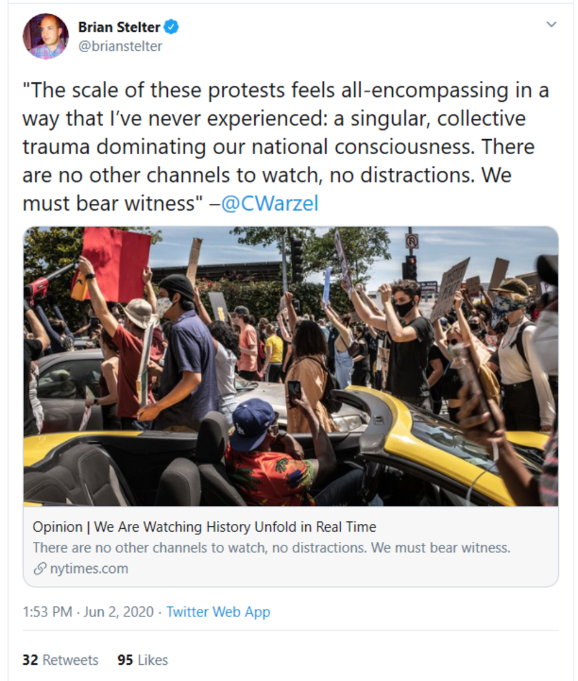Open the Brian Stelter display name
Image resolution: width=578 pixels, height=681 pixels.
coord(119,27)
